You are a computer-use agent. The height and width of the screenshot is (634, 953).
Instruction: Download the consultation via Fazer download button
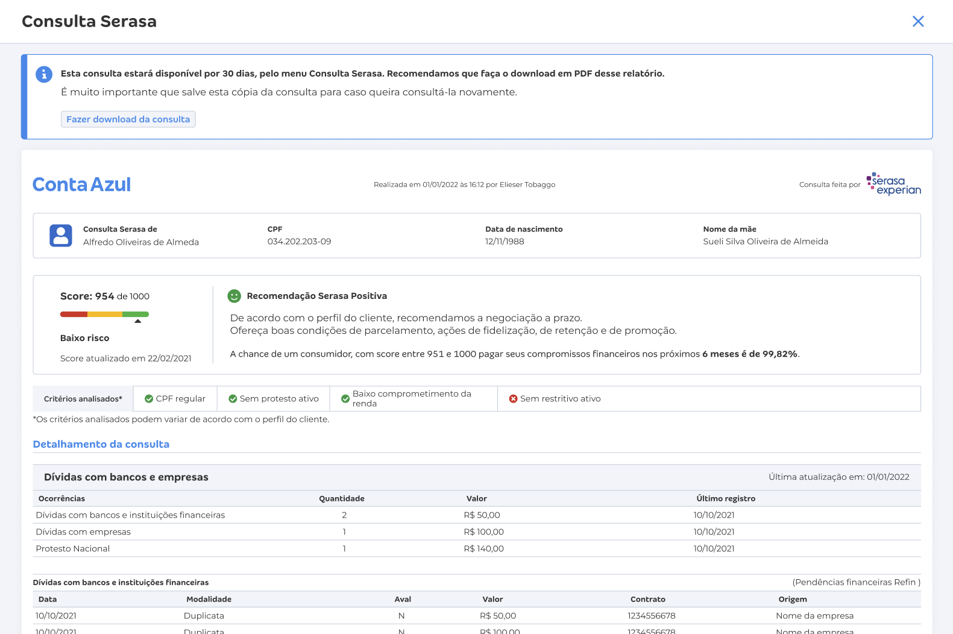pyautogui.click(x=128, y=119)
